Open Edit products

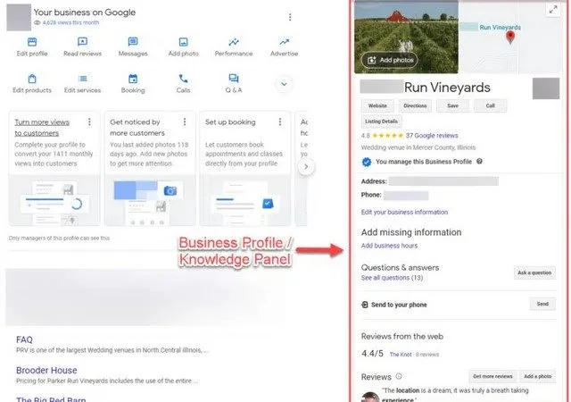[32, 84]
